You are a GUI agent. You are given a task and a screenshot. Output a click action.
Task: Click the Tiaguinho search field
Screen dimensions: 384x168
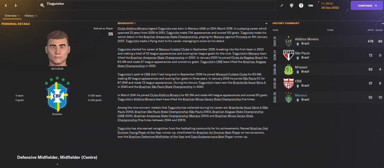(x=157, y=5)
